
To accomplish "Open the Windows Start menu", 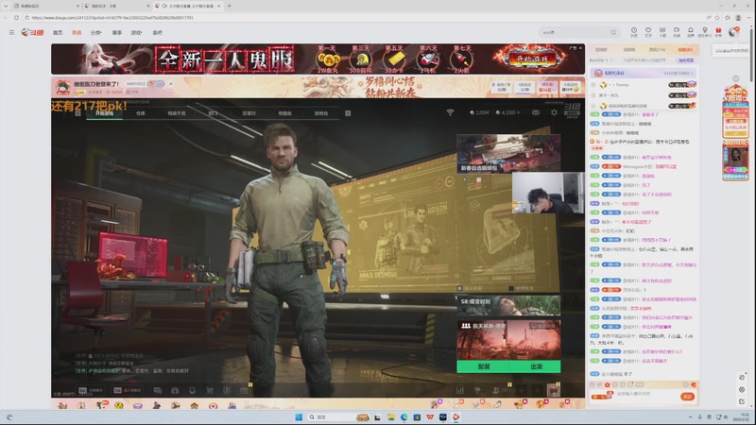I will click(x=299, y=416).
